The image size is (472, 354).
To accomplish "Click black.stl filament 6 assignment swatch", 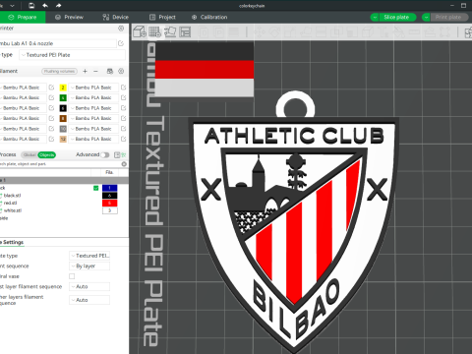I will [x=110, y=196].
